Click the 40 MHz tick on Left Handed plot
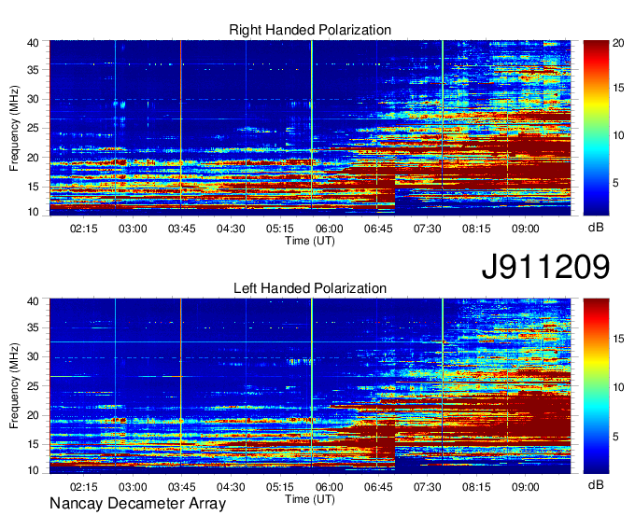Viewport: 635px width, 515px height. pyautogui.click(x=34, y=300)
